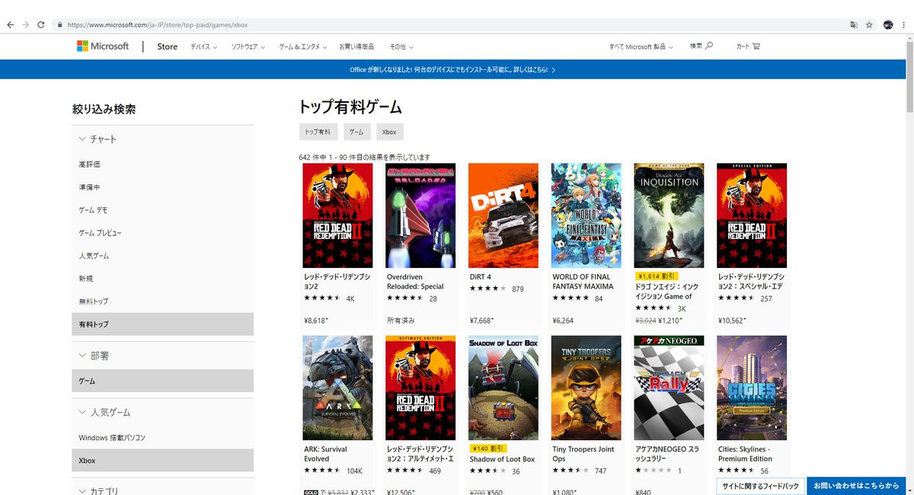This screenshot has width=914, height=495.
Task: Reload the page with the refresh icon
Action: pyautogui.click(x=41, y=24)
